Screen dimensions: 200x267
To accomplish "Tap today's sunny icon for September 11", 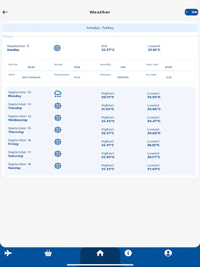I will (x=57, y=48).
